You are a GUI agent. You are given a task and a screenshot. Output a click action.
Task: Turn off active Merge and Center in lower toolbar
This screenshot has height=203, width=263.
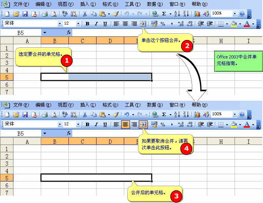[143, 124]
